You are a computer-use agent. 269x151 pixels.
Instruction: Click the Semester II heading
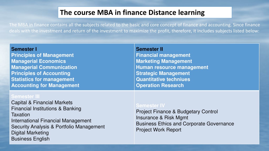point(149,49)
